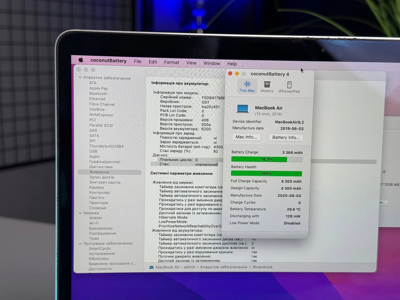Viewport: 400px width, 300px height.
Task: Collapse the Апаратне забезпечення section
Action: (80, 77)
